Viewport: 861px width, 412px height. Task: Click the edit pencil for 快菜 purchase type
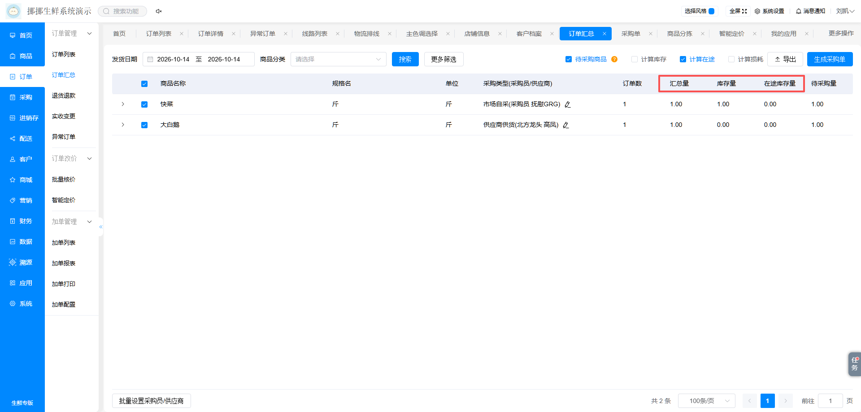coord(568,104)
